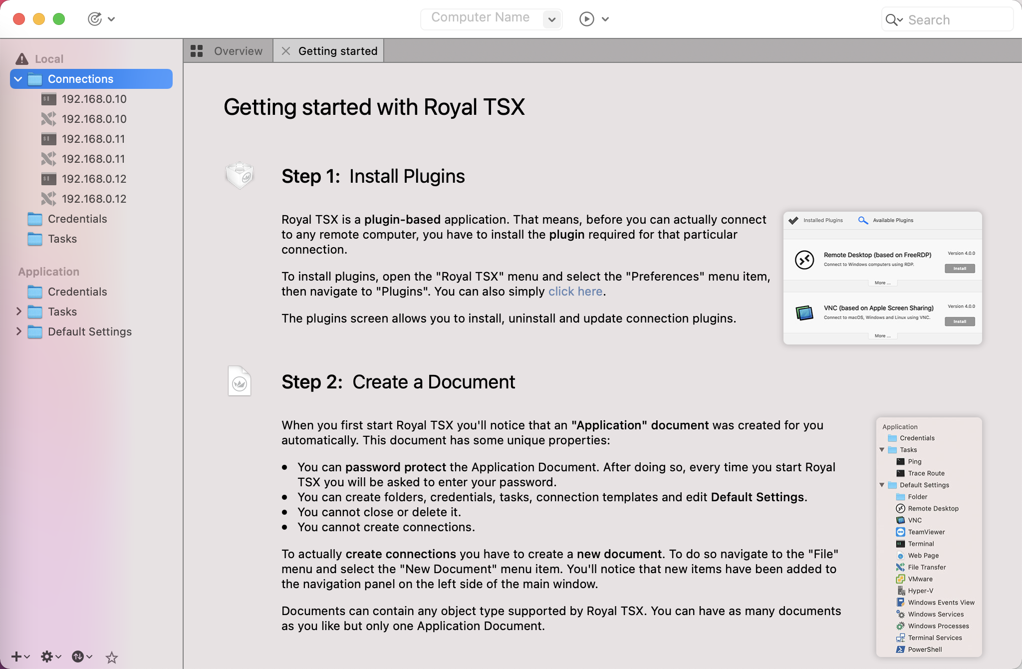Click the add new object plus icon
Viewport: 1022px width, 669px height.
(x=17, y=657)
